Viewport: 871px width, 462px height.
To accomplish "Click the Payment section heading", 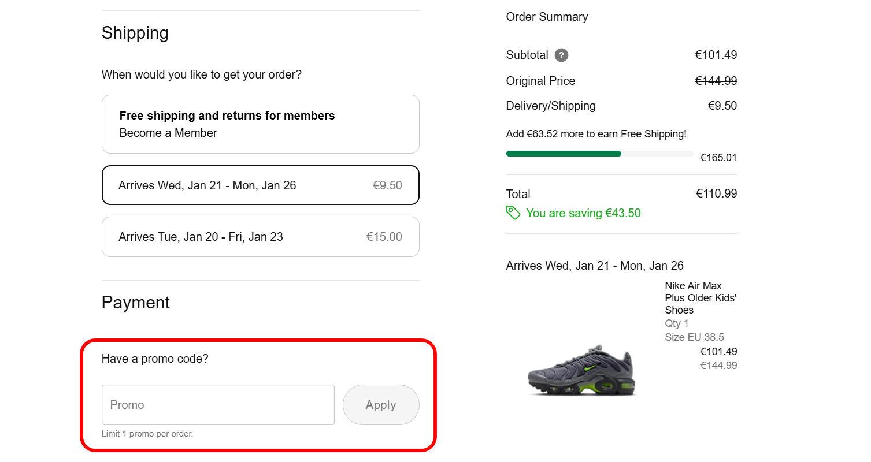I will [135, 302].
